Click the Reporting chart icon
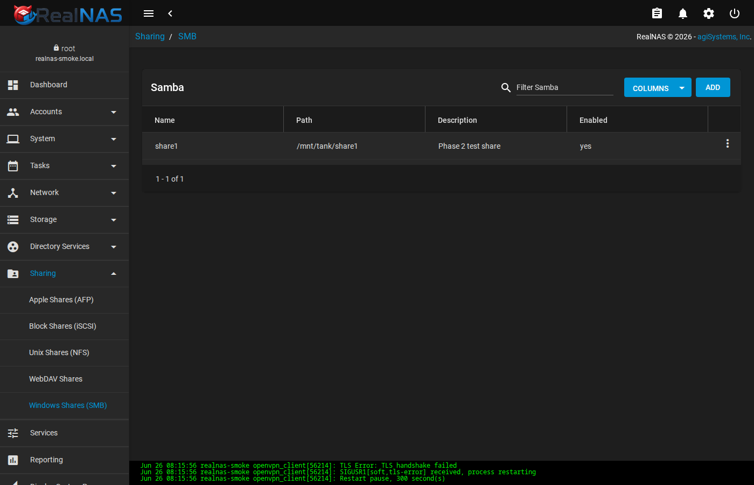The image size is (754, 485). (x=13, y=460)
